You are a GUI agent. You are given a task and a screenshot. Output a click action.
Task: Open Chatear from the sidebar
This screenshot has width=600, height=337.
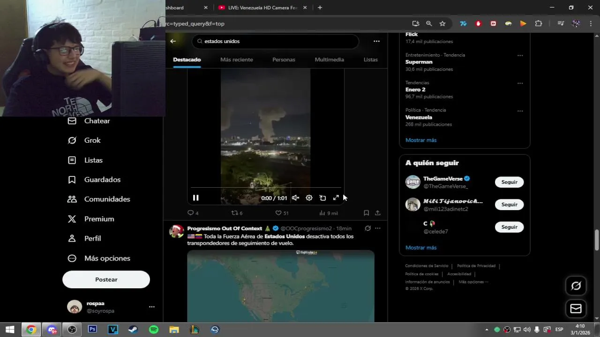coord(89,121)
